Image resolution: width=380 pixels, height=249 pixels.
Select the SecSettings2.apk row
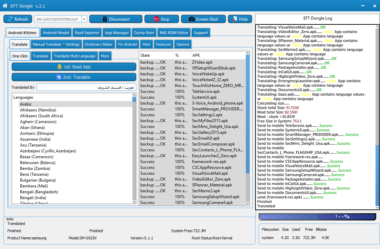[192, 115]
